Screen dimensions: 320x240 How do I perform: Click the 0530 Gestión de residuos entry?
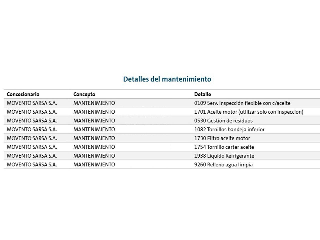[223, 121]
